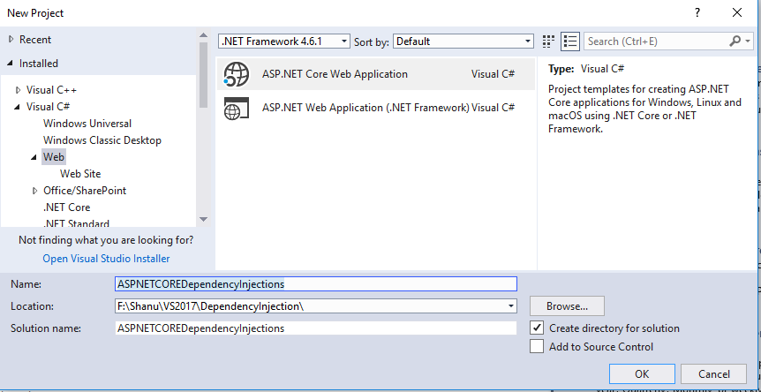Switch to medium icons list view
The width and height of the screenshot is (761, 392).
(x=570, y=41)
